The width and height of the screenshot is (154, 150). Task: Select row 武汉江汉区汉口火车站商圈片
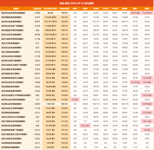77,117
